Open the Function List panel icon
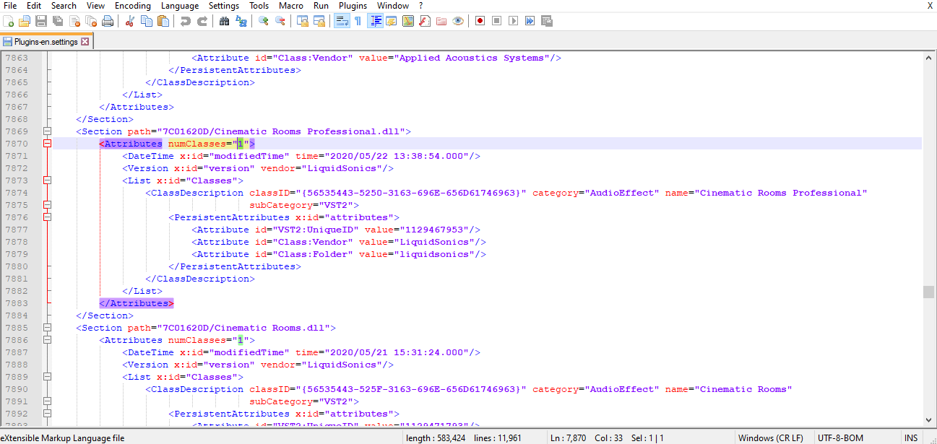Viewport: 937px width, 444px height. point(425,21)
